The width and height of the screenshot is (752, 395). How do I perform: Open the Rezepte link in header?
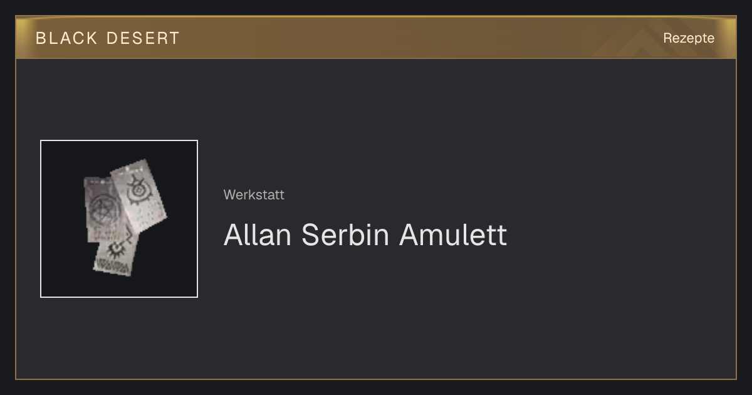[x=689, y=38]
